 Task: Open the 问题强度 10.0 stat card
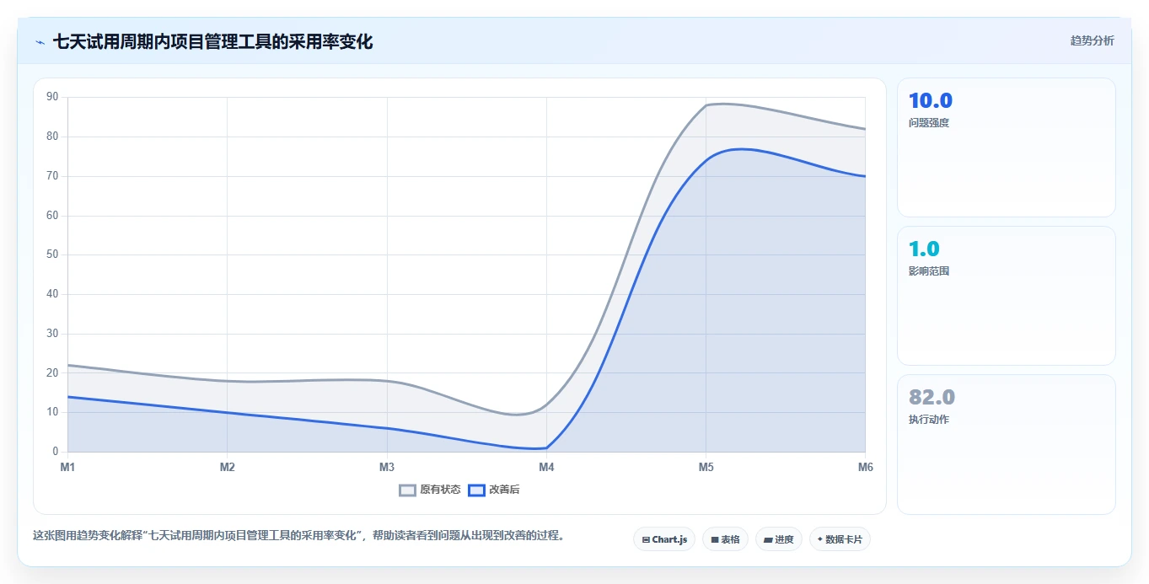(1006, 147)
